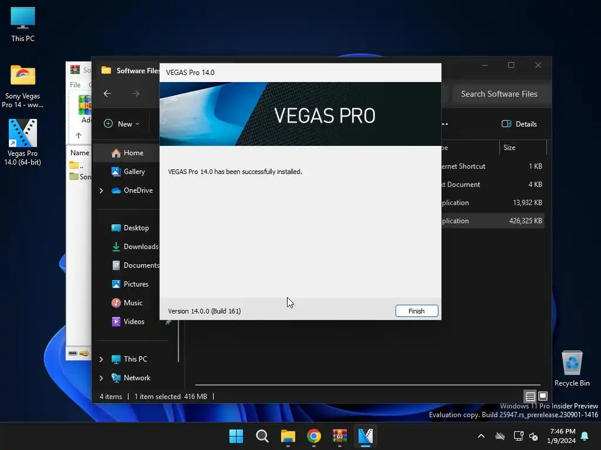Open clock and date 7:46 PM
The width and height of the screenshot is (601, 450).
[x=562, y=436]
